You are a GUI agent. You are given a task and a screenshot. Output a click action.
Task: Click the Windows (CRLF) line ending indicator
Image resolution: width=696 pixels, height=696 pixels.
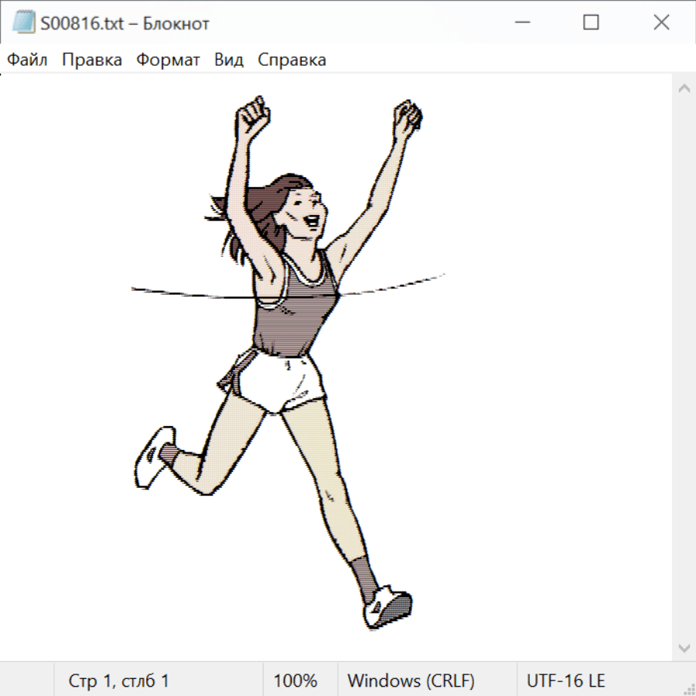[x=411, y=681]
